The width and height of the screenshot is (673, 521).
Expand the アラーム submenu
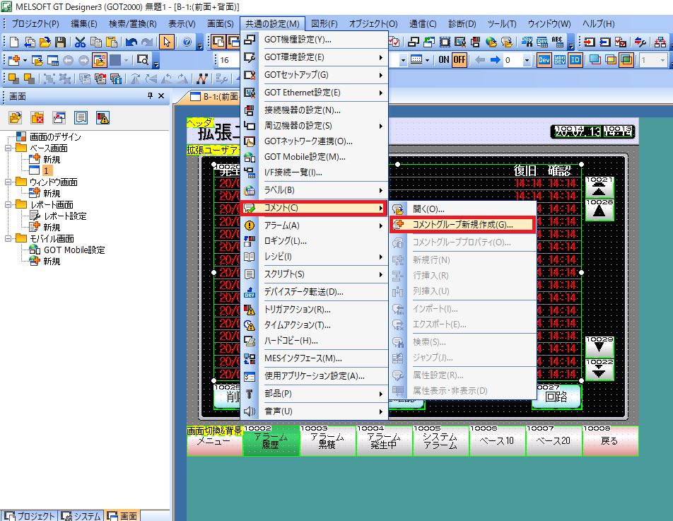(381, 226)
